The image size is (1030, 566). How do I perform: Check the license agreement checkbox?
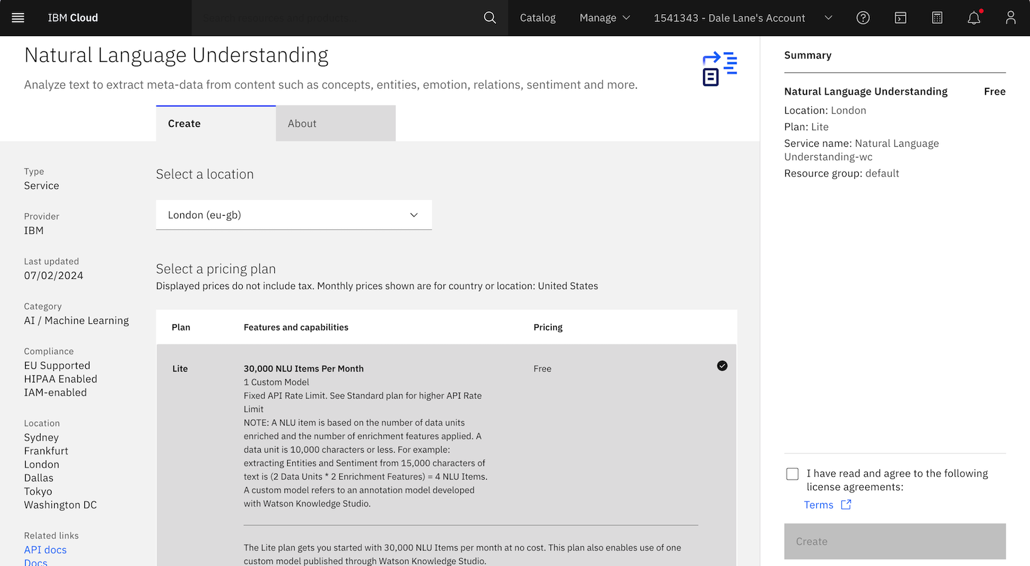[x=792, y=474]
